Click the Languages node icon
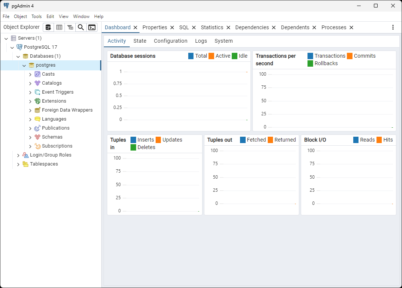 pyautogui.click(x=37, y=119)
